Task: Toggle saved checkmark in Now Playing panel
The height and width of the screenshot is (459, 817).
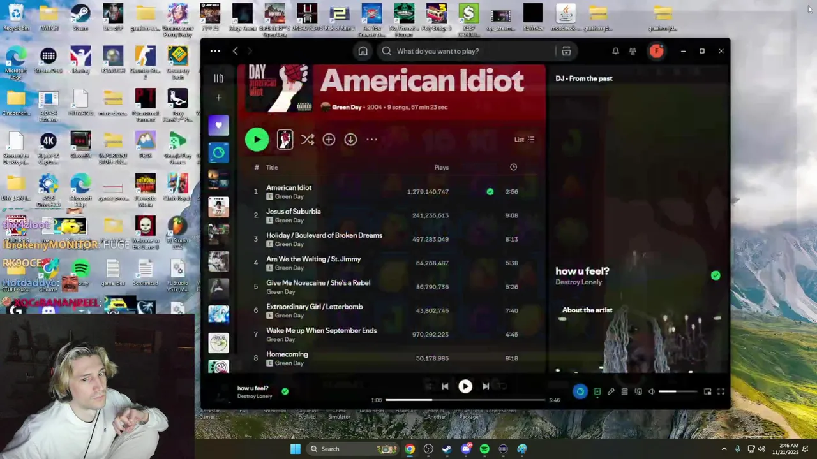Action: (x=716, y=275)
